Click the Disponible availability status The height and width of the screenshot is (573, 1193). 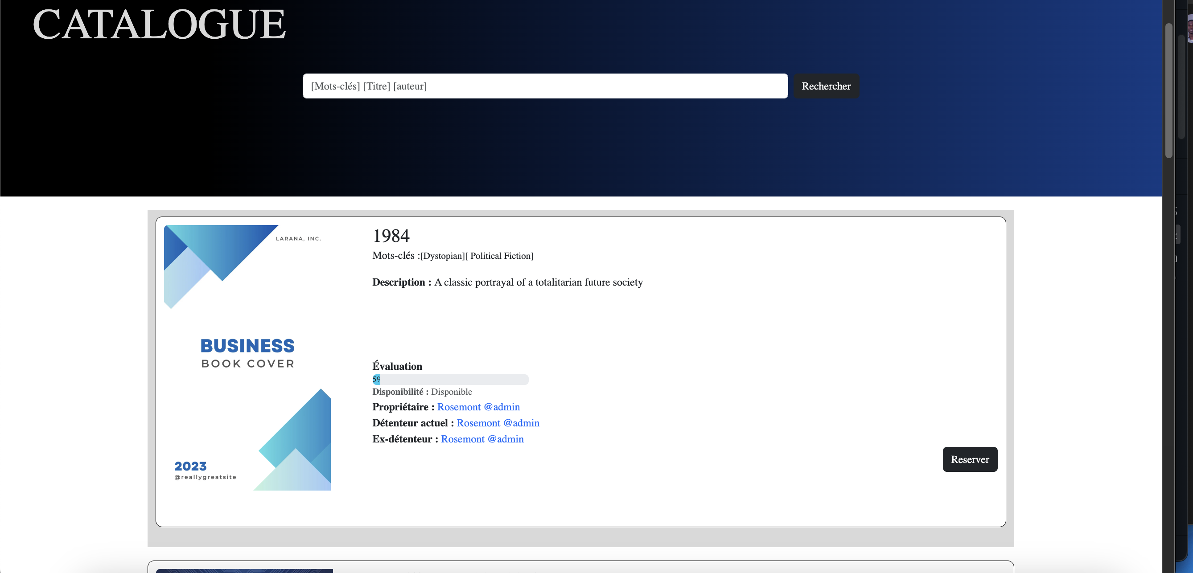tap(452, 392)
